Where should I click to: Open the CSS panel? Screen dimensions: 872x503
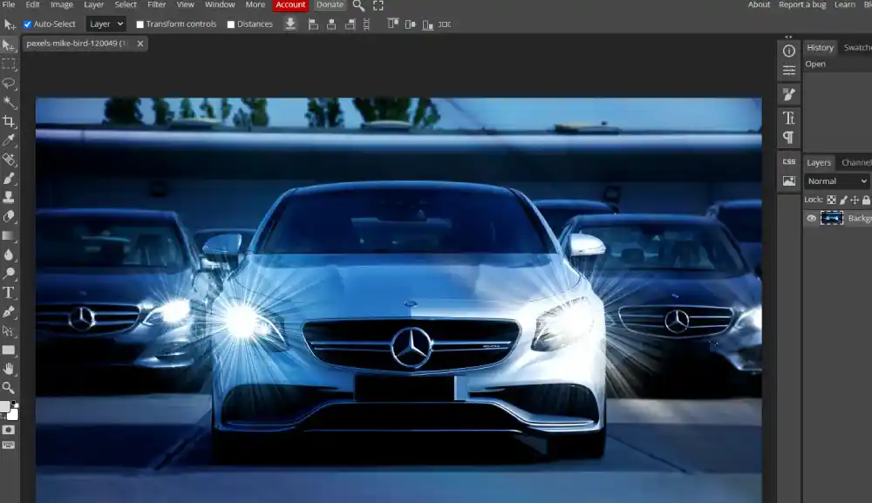788,162
